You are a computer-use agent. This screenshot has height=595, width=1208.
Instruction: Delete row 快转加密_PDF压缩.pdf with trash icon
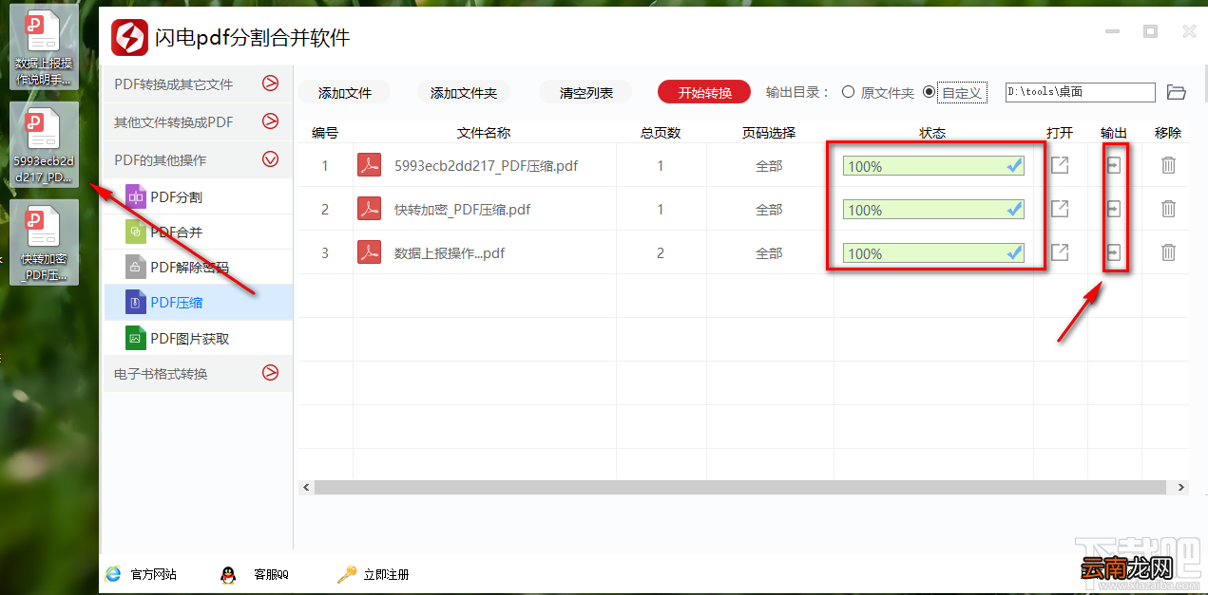[1168, 209]
